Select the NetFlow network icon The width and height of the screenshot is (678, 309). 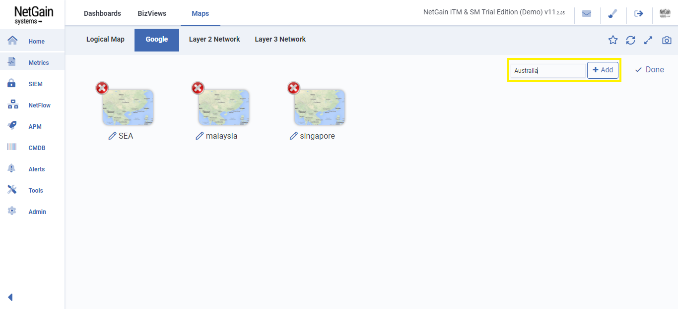pyautogui.click(x=13, y=104)
